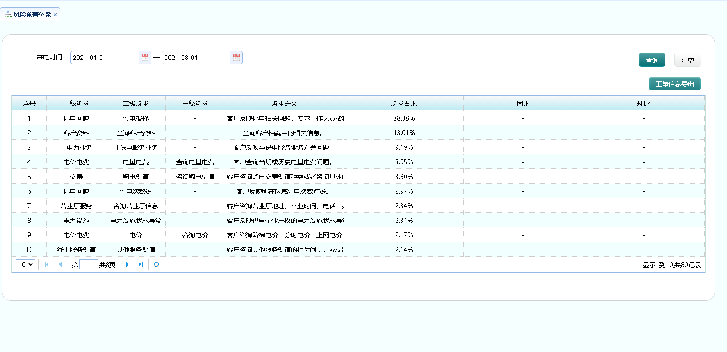The height and width of the screenshot is (352, 727).
Task: Jump to last page of results
Action: click(141, 264)
